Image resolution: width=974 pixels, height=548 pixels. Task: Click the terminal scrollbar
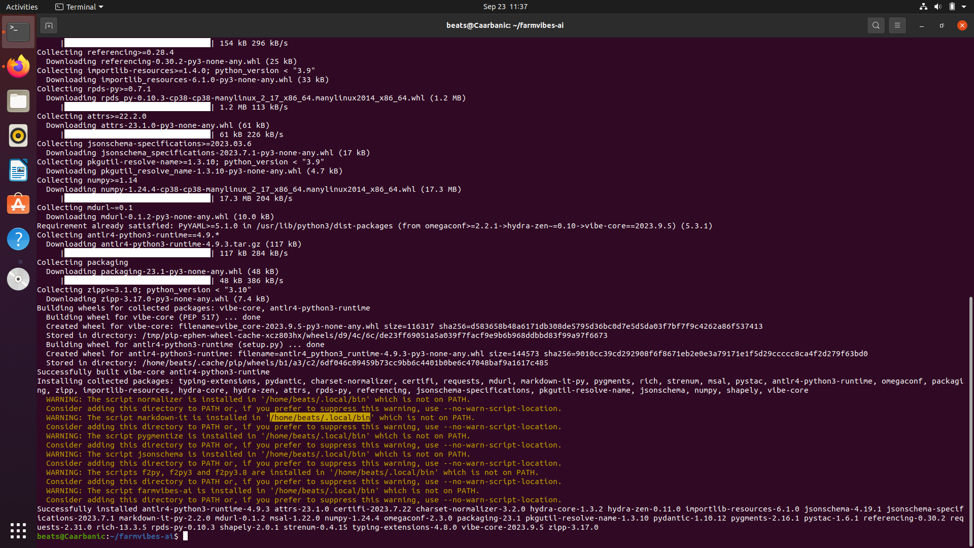pos(970,421)
